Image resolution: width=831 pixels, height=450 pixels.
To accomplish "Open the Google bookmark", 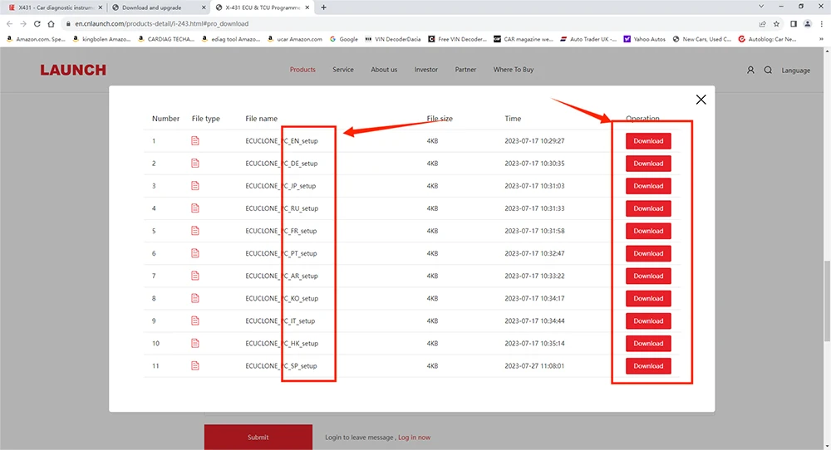I will tap(343, 39).
